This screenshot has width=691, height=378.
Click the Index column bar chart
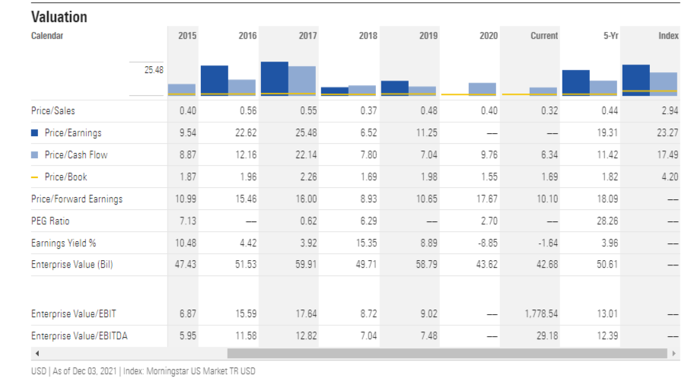(650, 79)
